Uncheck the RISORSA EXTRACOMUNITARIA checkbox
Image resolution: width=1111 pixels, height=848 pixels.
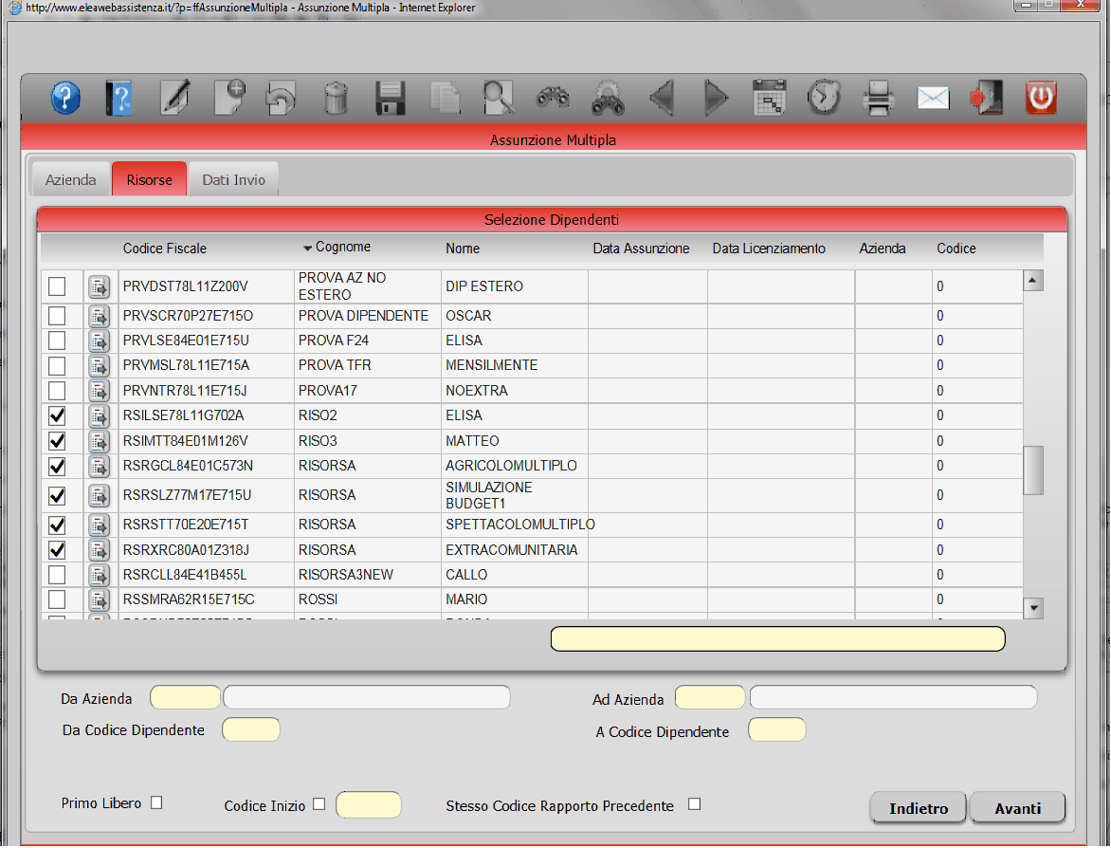(x=57, y=550)
